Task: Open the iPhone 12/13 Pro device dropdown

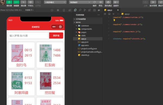Action: [11, 10]
